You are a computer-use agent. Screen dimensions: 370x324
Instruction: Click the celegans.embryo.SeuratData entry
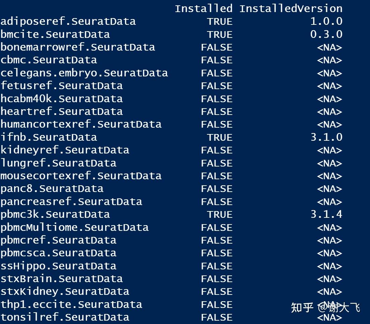[x=84, y=73]
